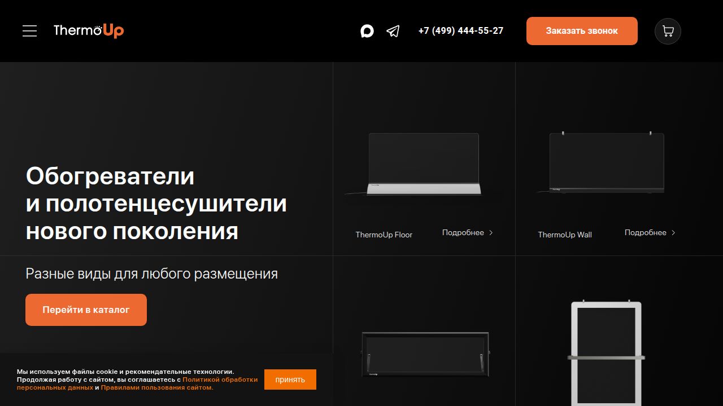Open the chat messenger icon
This screenshot has height=406, width=723.
tap(367, 31)
